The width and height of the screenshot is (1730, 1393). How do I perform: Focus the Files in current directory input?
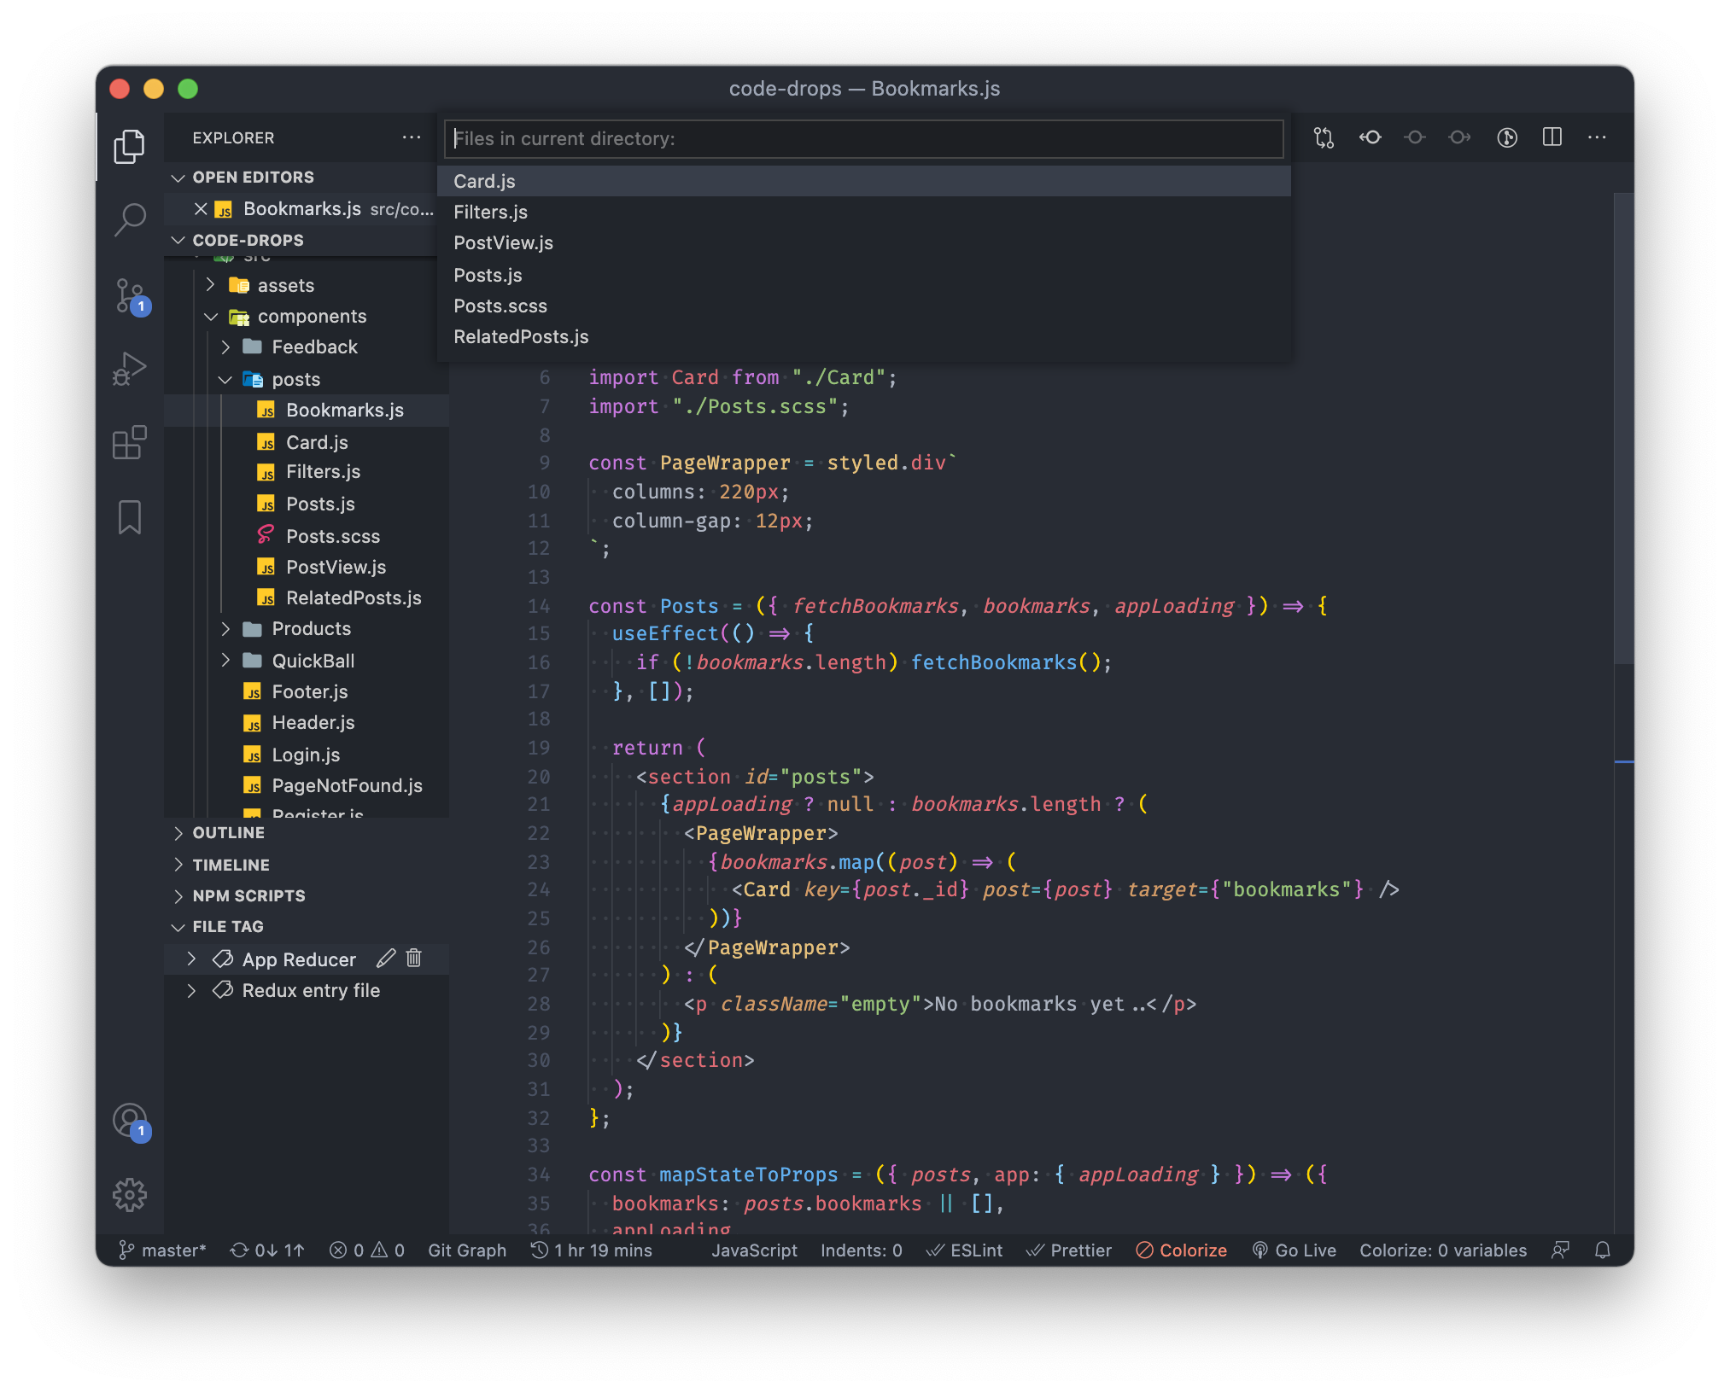coord(862,139)
